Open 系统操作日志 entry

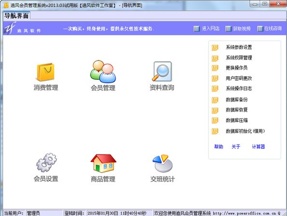239,88
